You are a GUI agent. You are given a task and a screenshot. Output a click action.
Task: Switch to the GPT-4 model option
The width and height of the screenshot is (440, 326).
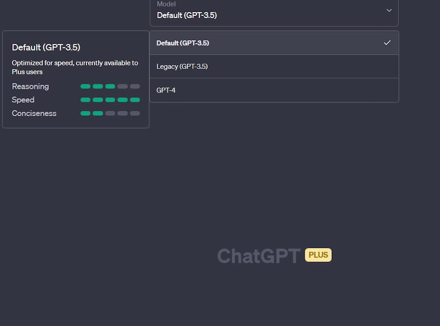(166, 90)
